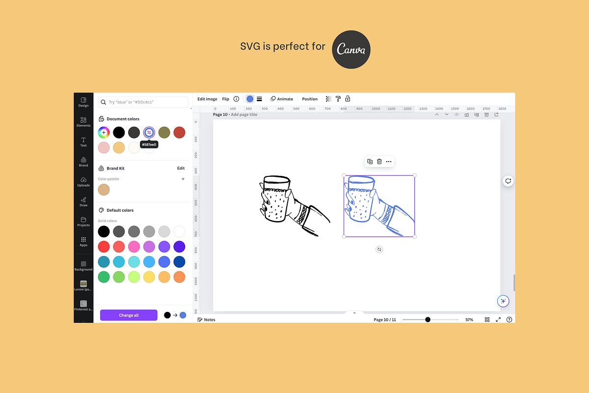Image resolution: width=589 pixels, height=393 pixels.
Task: Choose the purple default solid color
Action: (164, 247)
